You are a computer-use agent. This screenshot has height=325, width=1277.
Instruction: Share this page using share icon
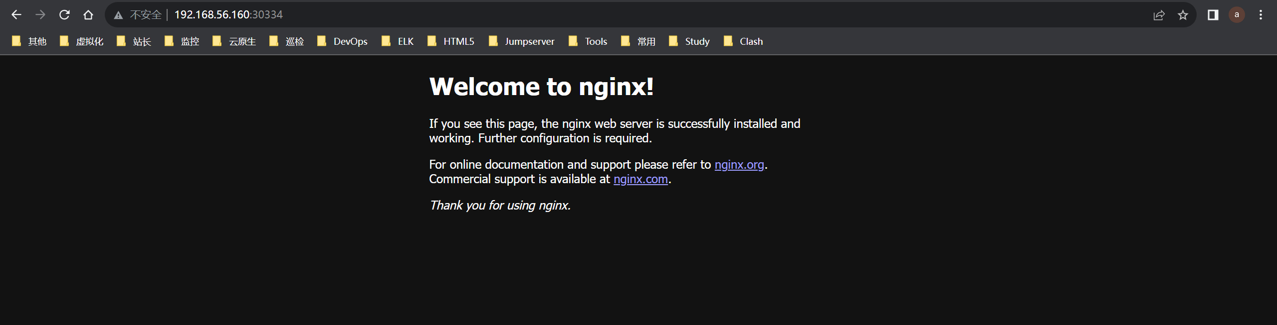1159,15
